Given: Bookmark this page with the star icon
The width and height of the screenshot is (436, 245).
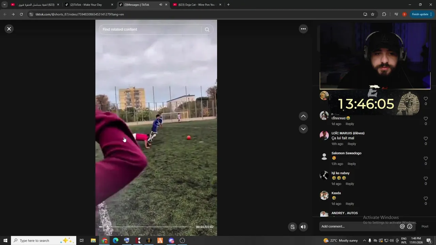Looking at the screenshot, I should click(x=373, y=14).
